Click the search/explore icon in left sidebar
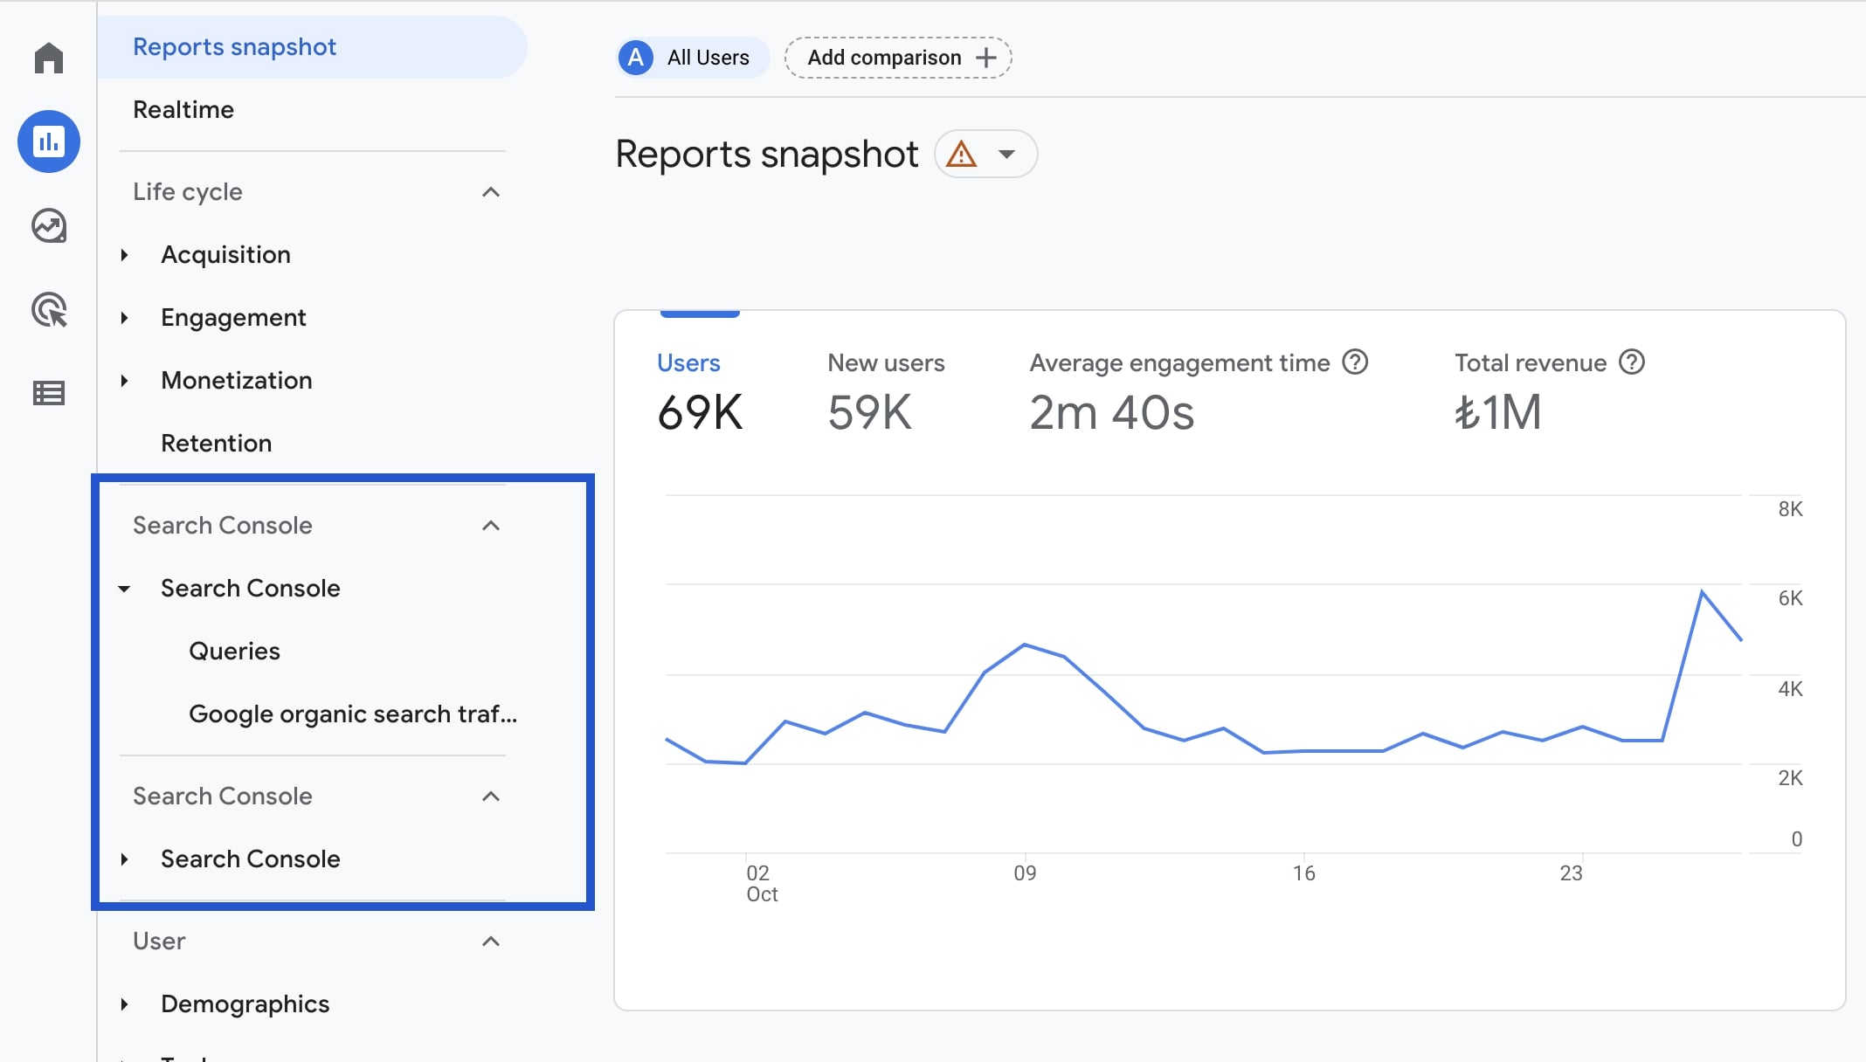The width and height of the screenshot is (1866, 1062). click(49, 227)
